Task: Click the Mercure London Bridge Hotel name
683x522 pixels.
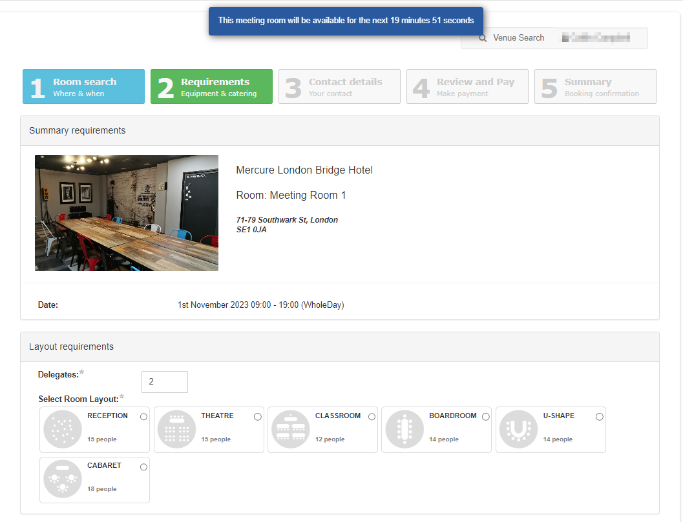Action: [x=304, y=170]
